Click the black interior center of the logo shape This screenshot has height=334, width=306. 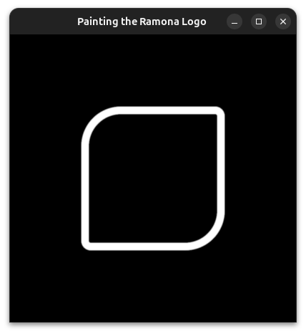point(153,178)
